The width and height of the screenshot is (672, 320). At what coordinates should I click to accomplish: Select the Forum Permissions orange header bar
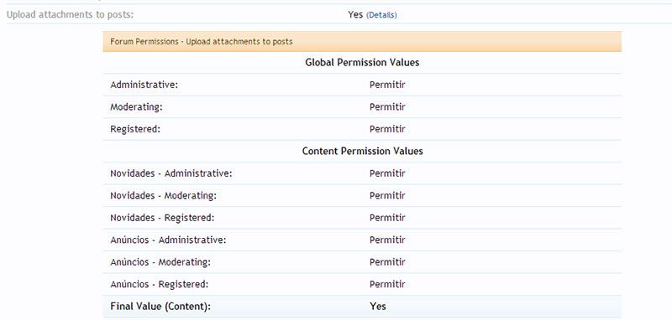(x=362, y=41)
